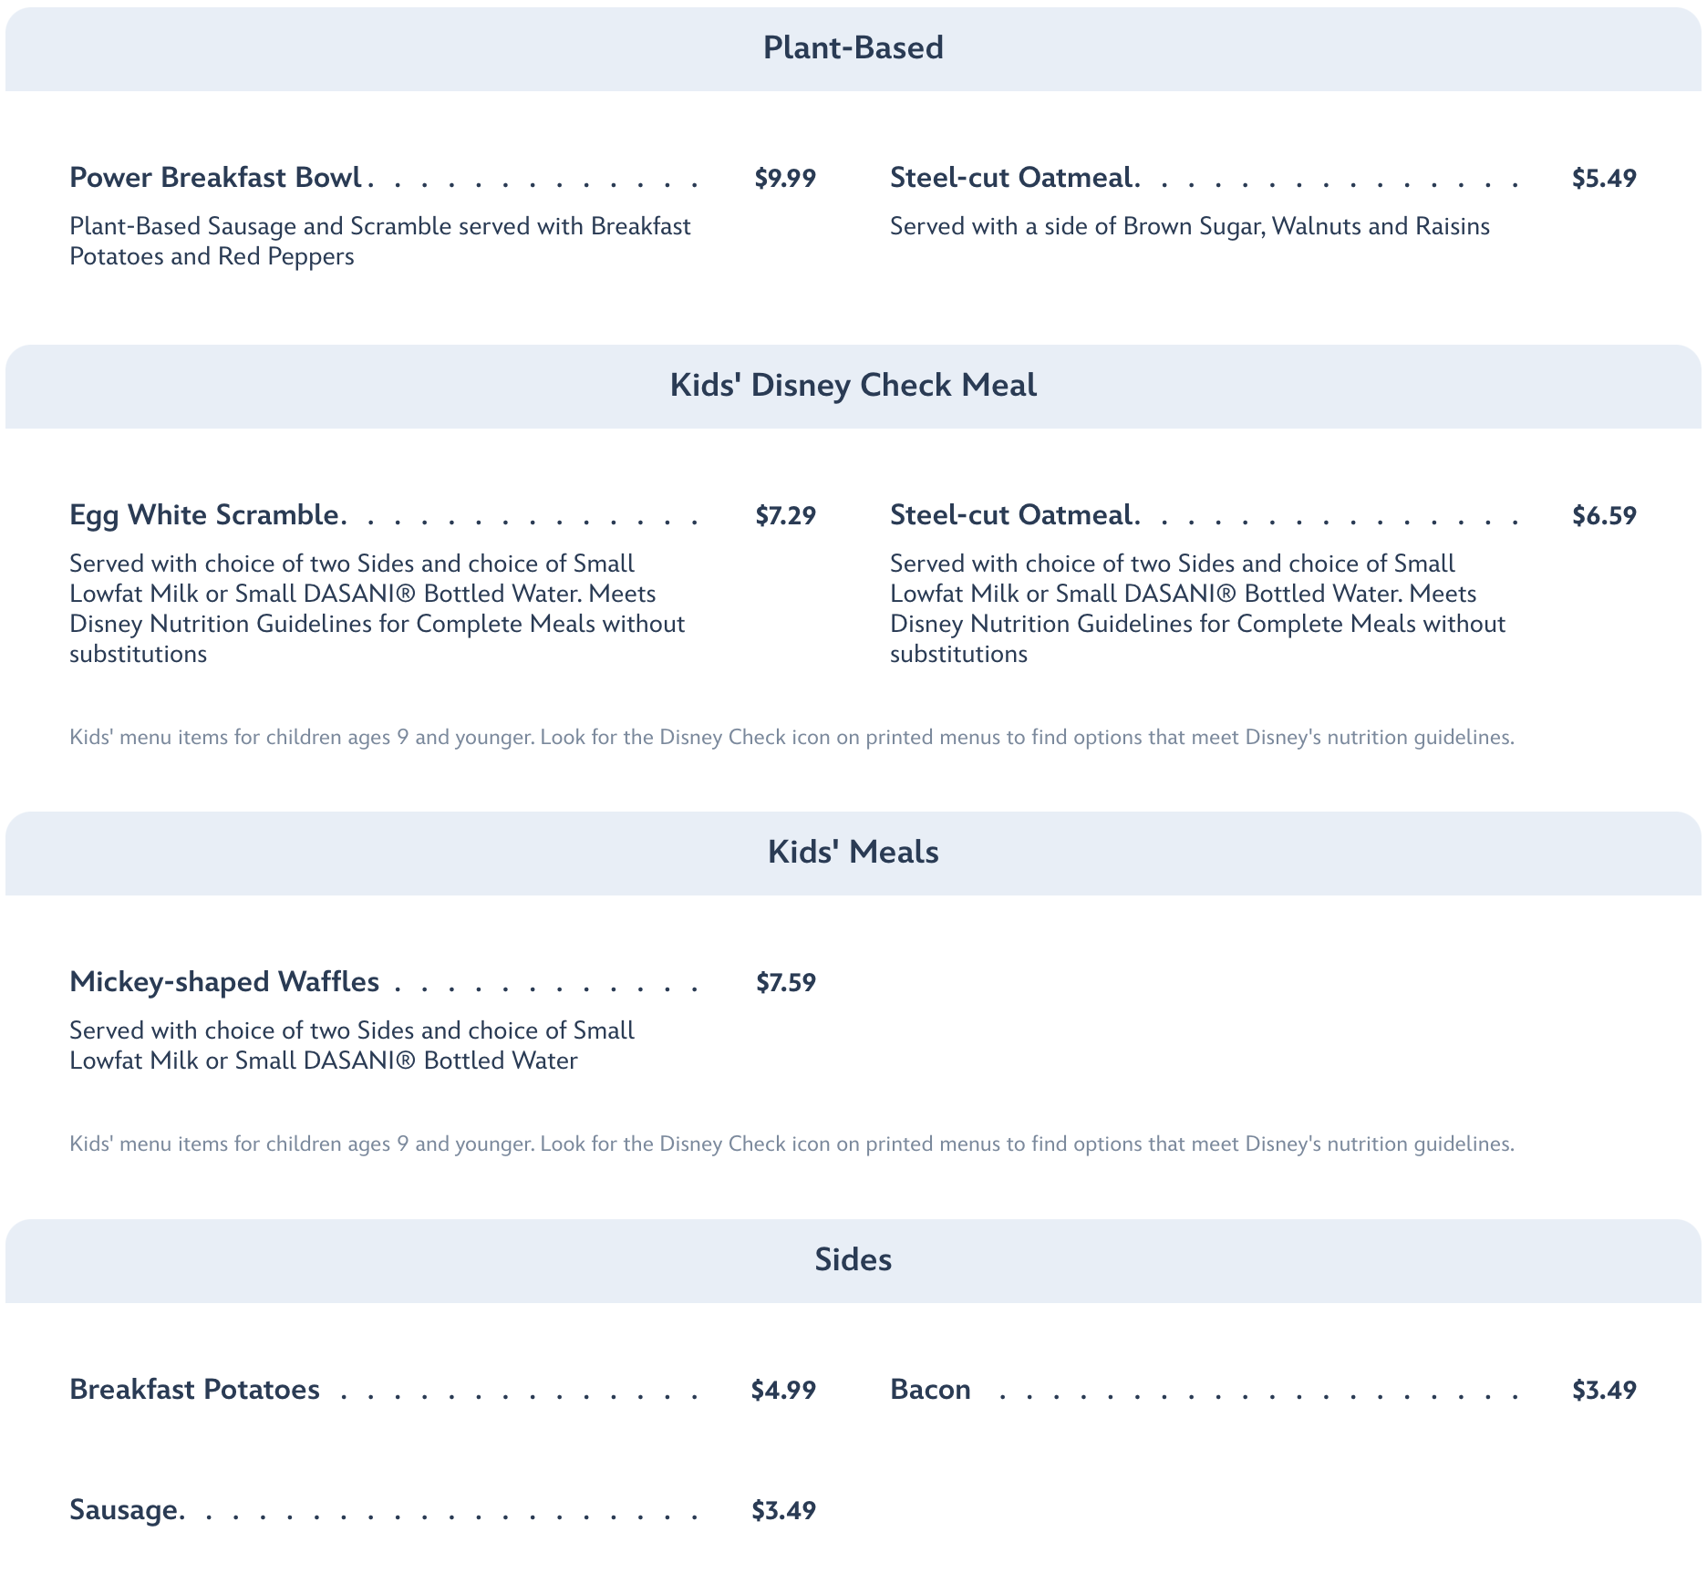Viewport: 1707px width, 1594px height.
Task: Select the Kids' Disney Check Meal header
Action: [x=853, y=386]
